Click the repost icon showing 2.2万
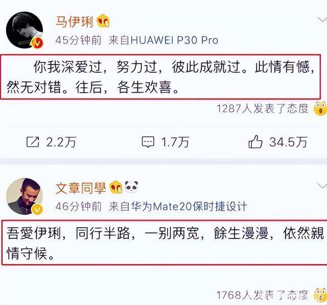This screenshot has height=305, width=327. tap(33, 142)
